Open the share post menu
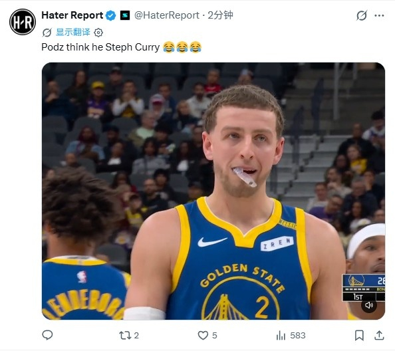The width and height of the screenshot is (395, 351). [x=379, y=336]
